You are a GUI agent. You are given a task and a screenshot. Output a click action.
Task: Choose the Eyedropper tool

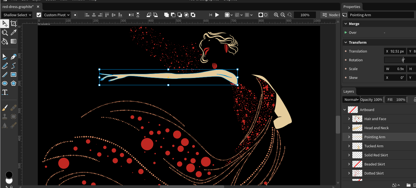(x=13, y=33)
